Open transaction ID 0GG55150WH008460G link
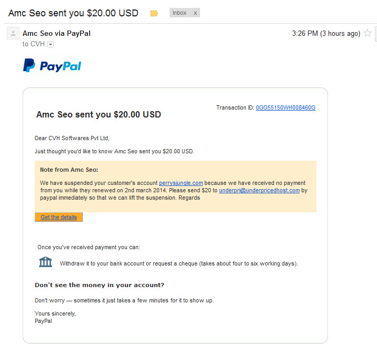Viewport: 377px width, 344px height. [x=285, y=107]
